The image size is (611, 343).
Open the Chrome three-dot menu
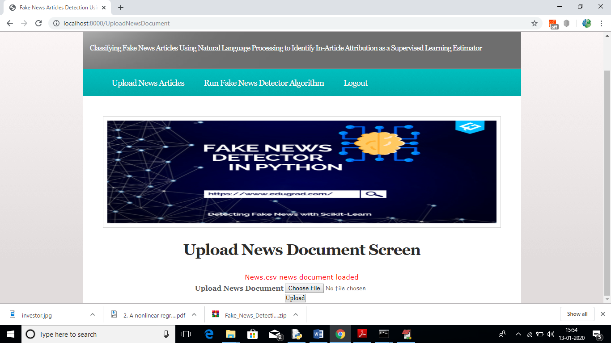tap(601, 23)
